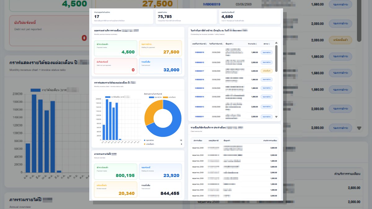Image resolution: width=372 pixels, height=209 pixels.
Task: Grab the outstanding invoices table scrollbar thumb
Action: [x=276, y=59]
